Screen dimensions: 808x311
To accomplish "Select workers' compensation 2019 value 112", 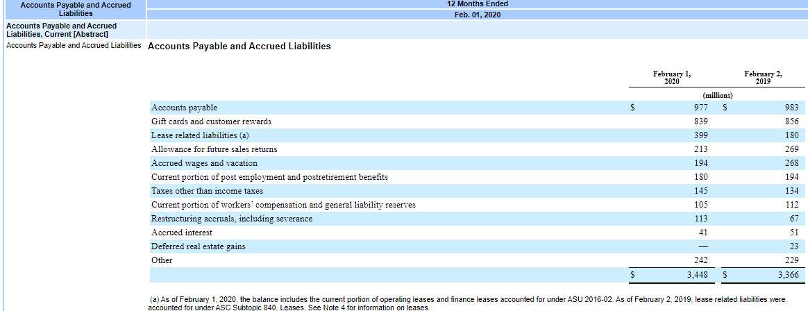I will 792,205.
